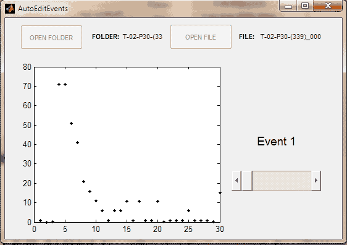Close the AutoEditEvents window
The height and width of the screenshot is (245, 347).
click(x=328, y=6)
